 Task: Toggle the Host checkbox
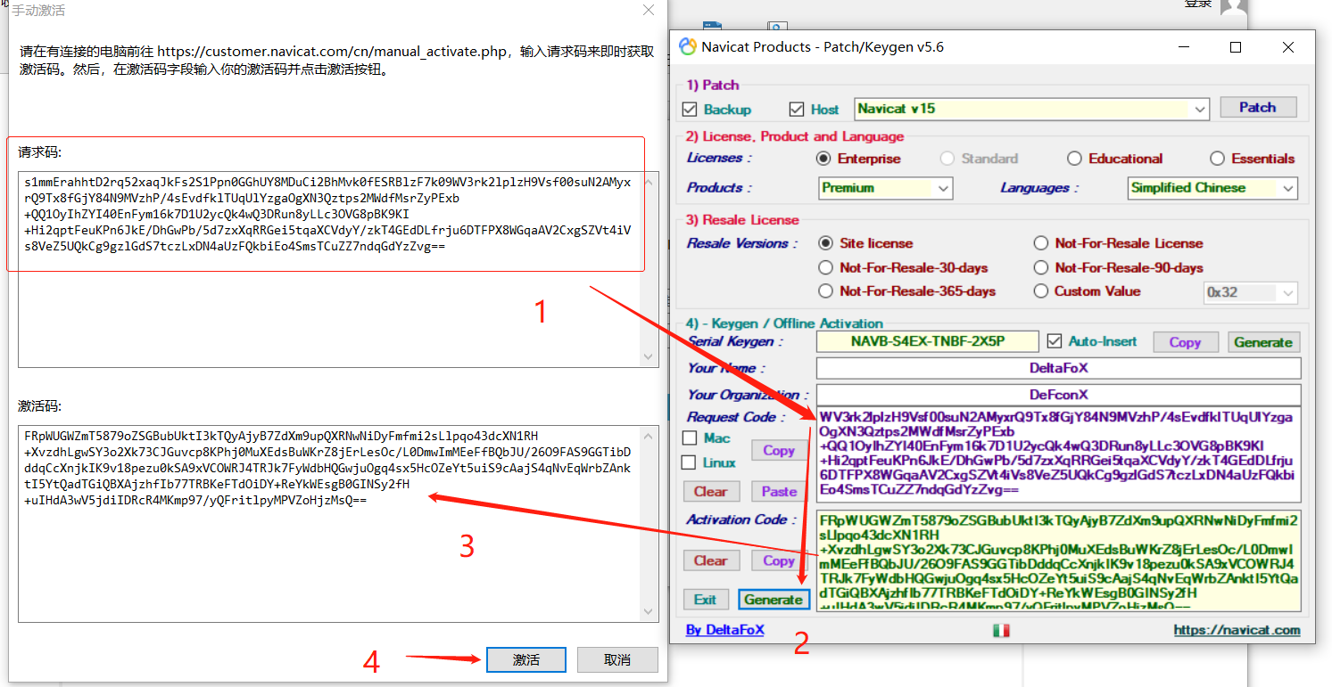[x=797, y=110]
